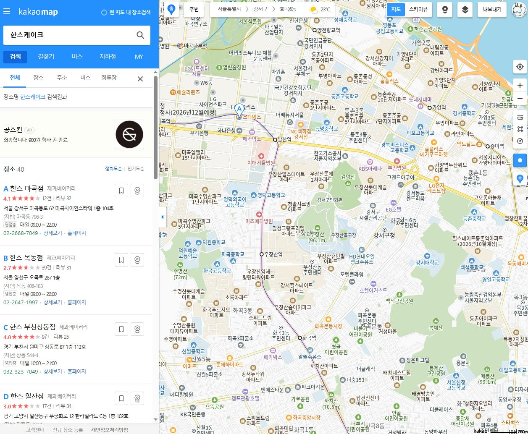Open roadview for 한스 부천상동점
The image size is (528, 434).
137,329
